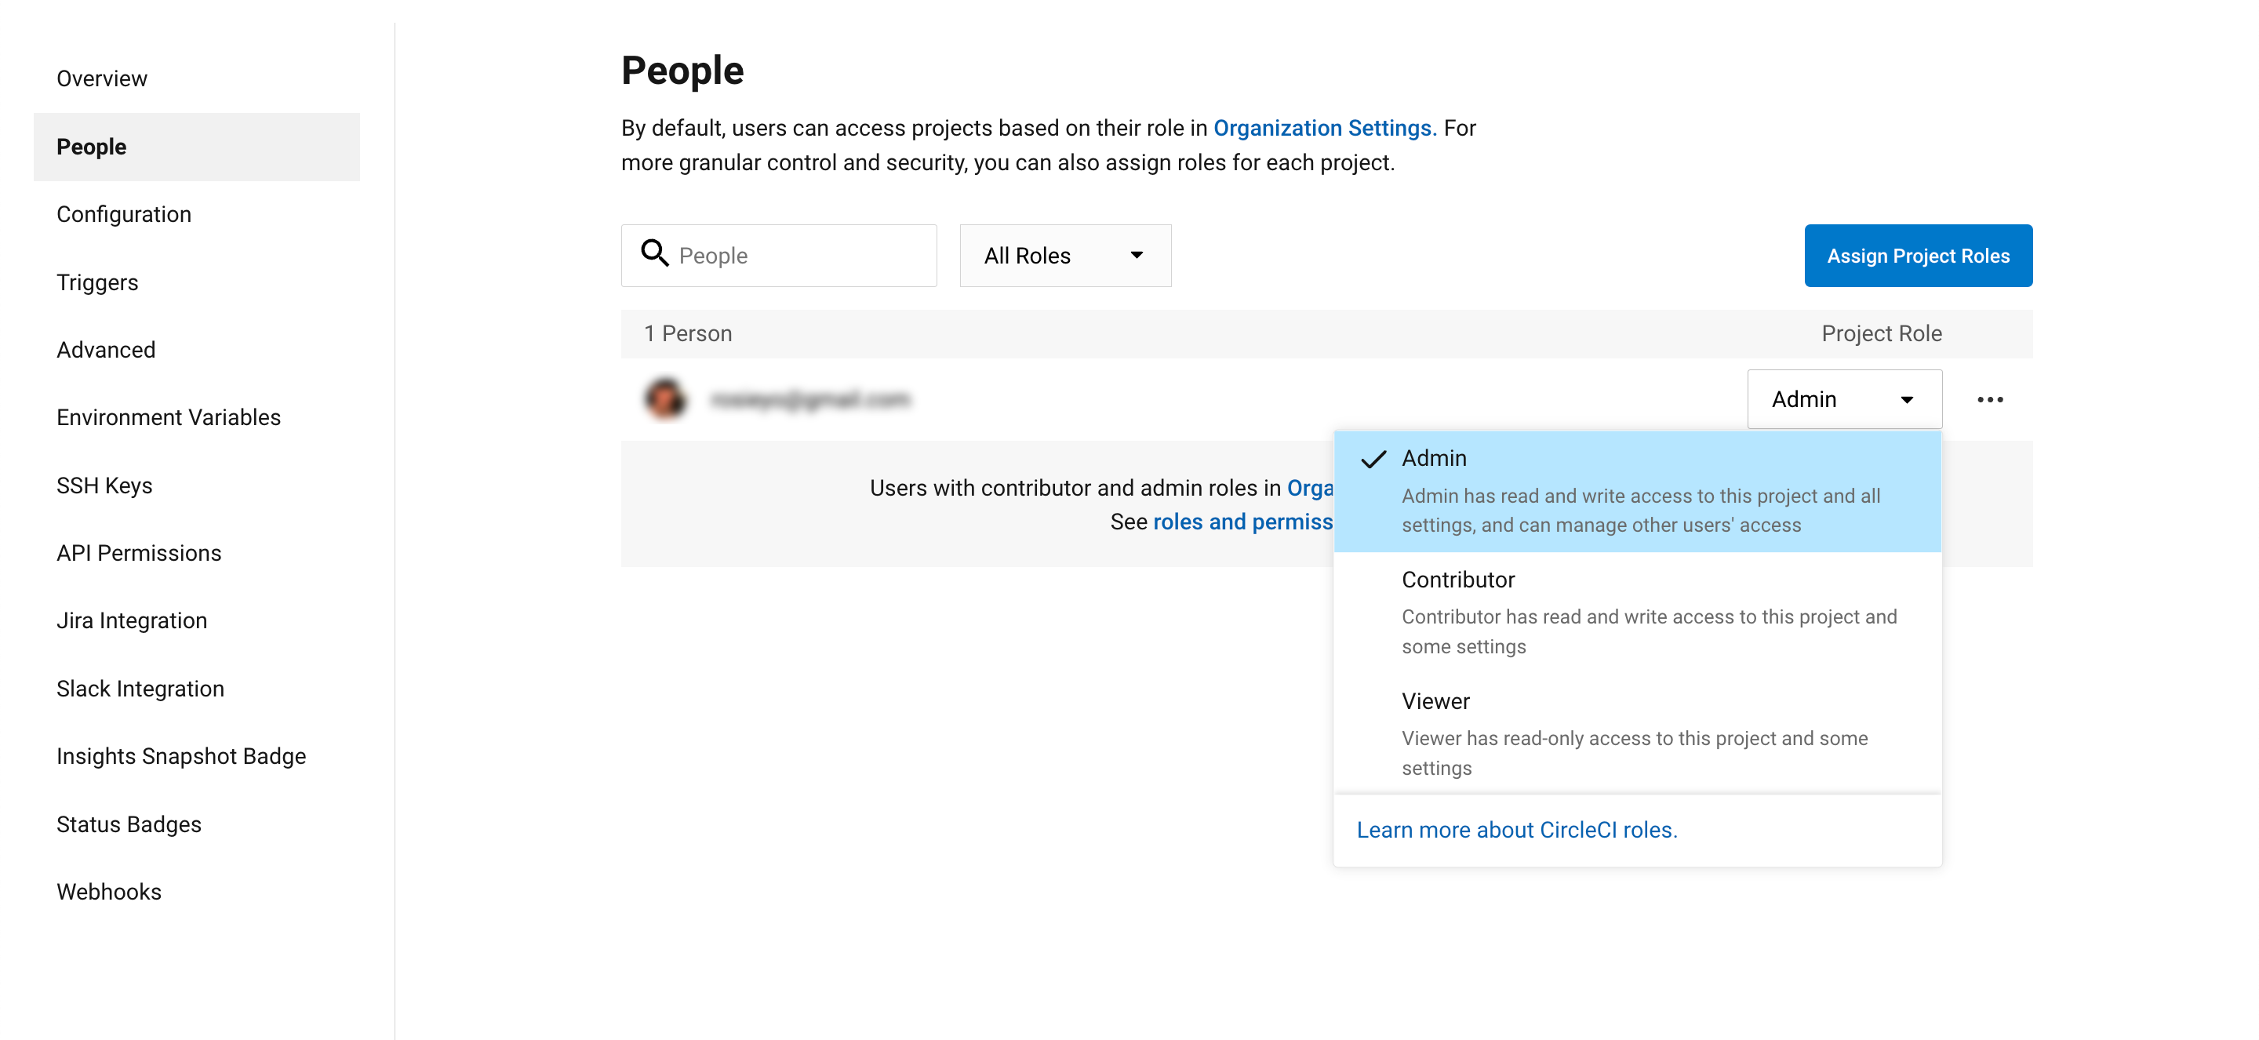Viewport: 2259px width, 1040px height.
Task: Pick the Viewer role option
Action: pyautogui.click(x=1637, y=734)
